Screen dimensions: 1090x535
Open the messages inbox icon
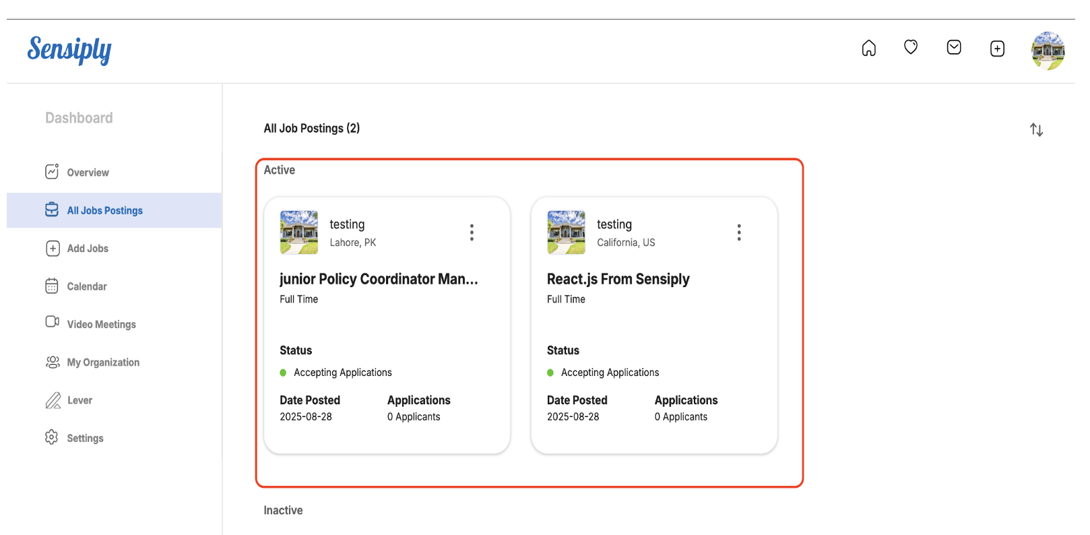point(953,47)
